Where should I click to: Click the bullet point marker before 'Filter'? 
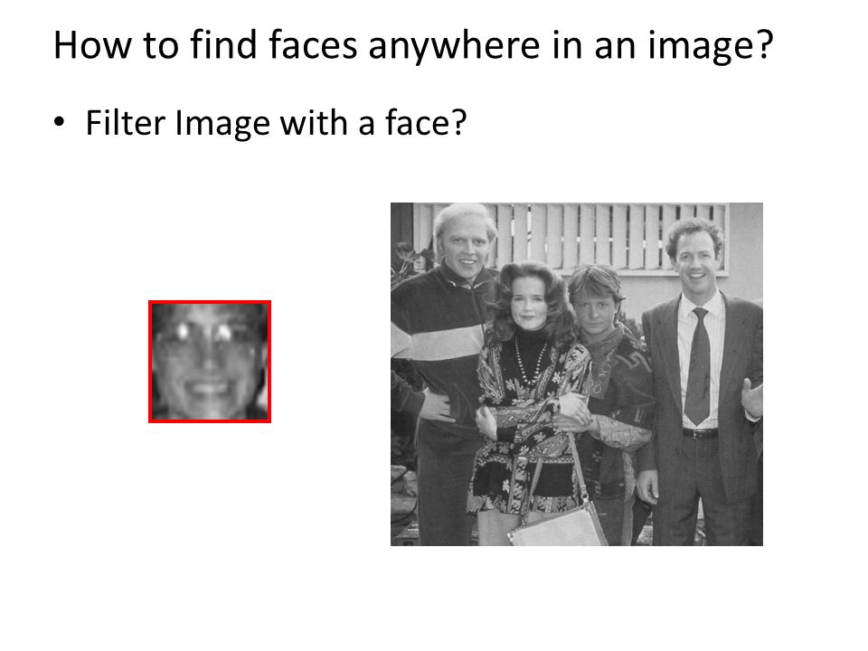click(60, 122)
